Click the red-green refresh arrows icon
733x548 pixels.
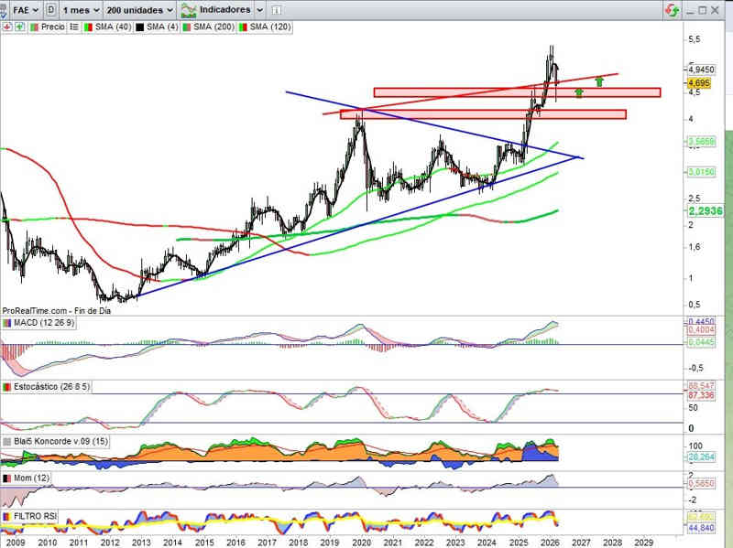coord(672,10)
